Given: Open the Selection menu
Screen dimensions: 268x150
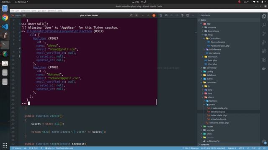Looking at the screenshot, I should click(25, 11).
